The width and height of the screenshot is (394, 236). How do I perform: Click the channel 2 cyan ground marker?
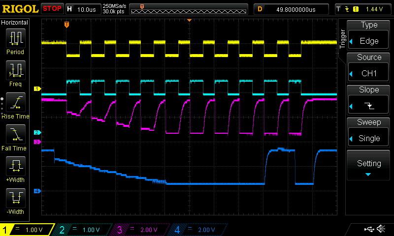pyautogui.click(x=37, y=132)
